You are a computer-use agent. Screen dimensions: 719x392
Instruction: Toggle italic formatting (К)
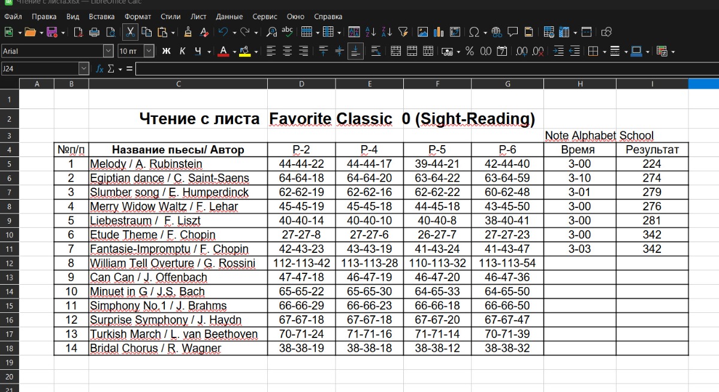point(182,52)
